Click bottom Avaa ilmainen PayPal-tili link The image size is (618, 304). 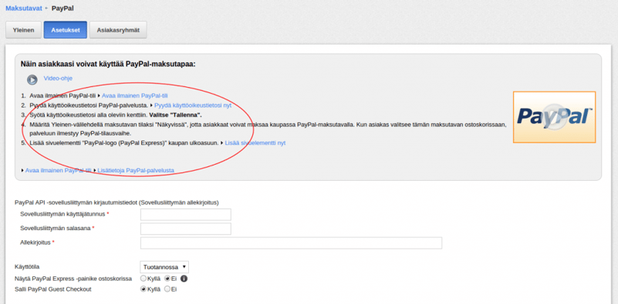(58, 170)
